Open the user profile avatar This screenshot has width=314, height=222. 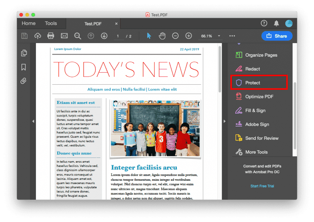coord(289,23)
